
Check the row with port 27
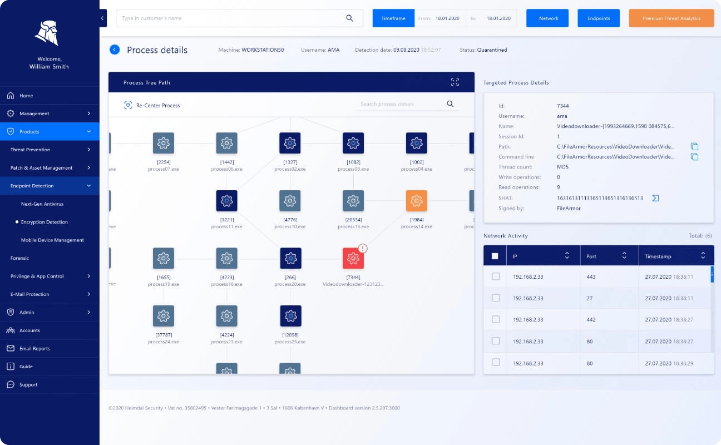pos(495,298)
